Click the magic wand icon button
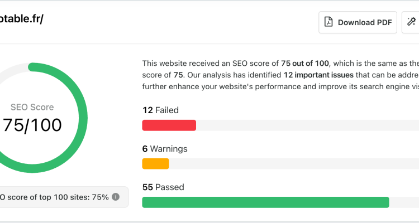 (x=411, y=22)
